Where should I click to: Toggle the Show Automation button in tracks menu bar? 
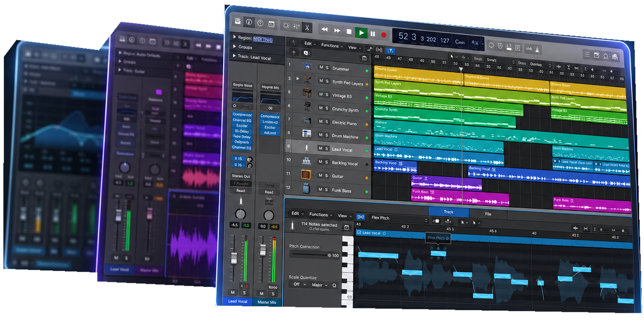click(x=370, y=49)
